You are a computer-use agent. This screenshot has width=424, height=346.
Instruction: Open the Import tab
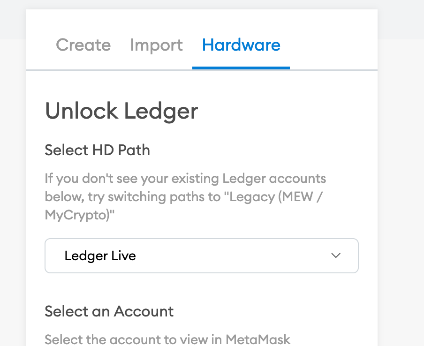click(156, 45)
